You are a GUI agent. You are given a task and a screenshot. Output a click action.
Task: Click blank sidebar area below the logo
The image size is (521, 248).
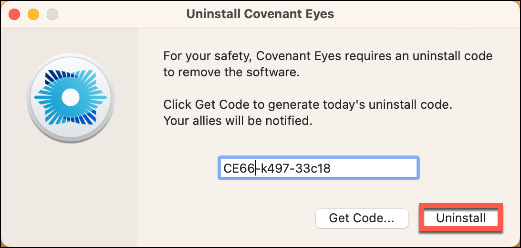[69, 196]
